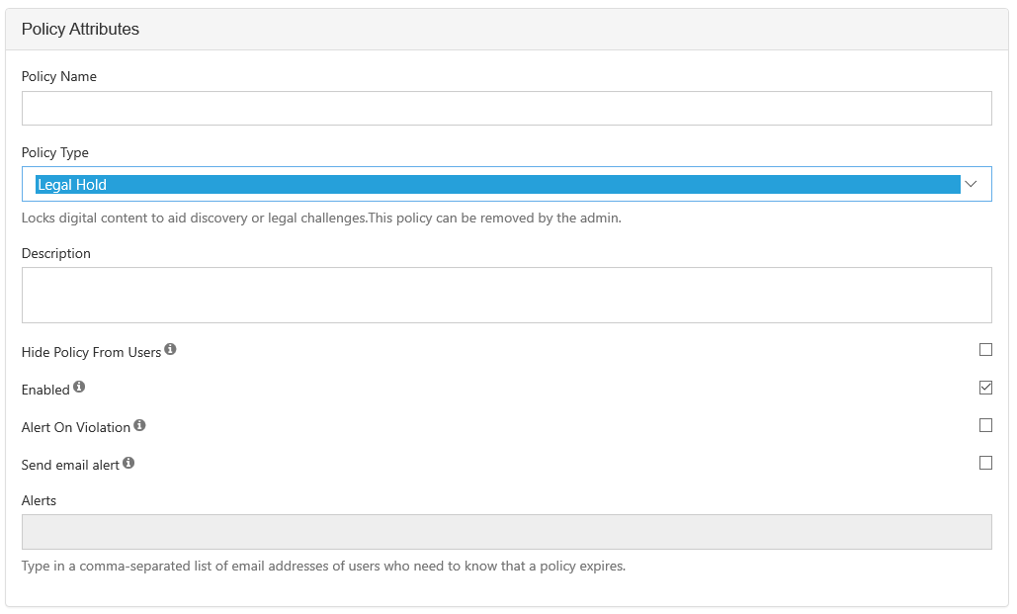Enable the Alert On Violation checkbox
The height and width of the screenshot is (614, 1017).
(x=985, y=424)
